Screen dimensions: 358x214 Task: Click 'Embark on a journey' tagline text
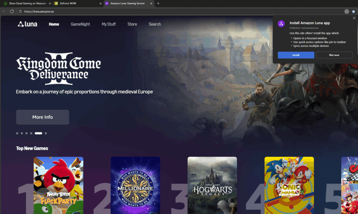(x=85, y=92)
